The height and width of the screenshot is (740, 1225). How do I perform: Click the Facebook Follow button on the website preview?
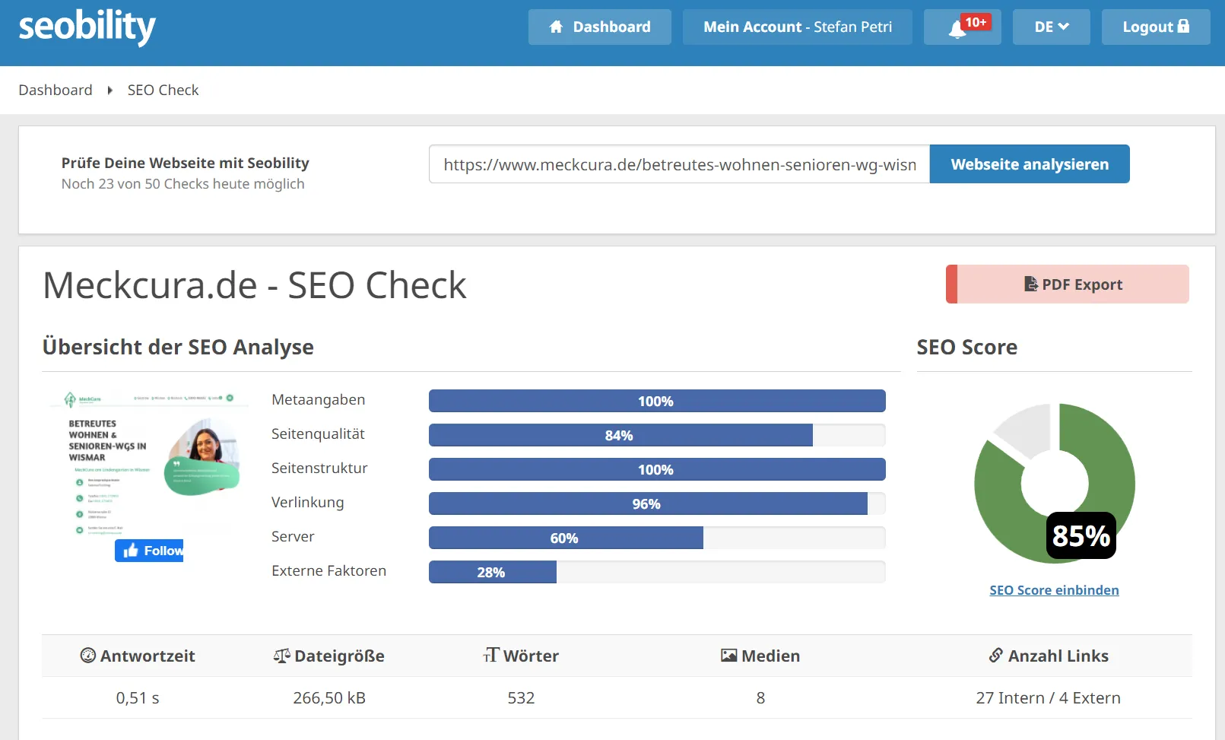point(149,551)
